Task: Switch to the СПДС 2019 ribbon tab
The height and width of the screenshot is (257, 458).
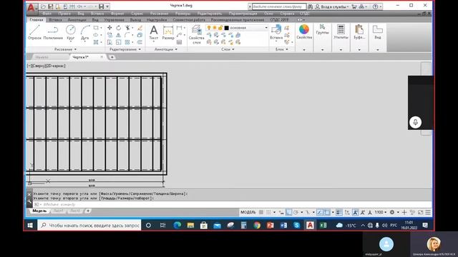Action: pyautogui.click(x=279, y=20)
